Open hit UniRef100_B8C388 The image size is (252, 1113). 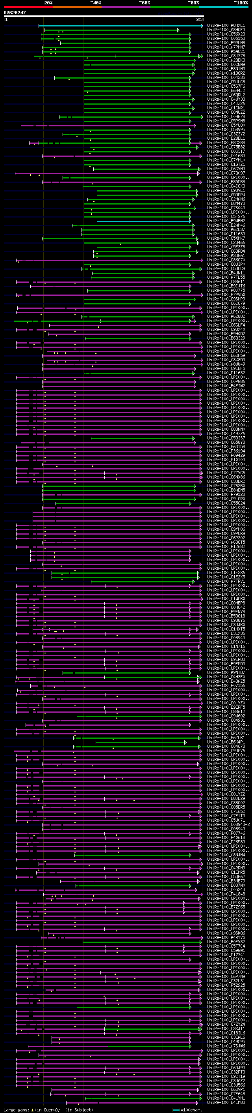[x=226, y=143]
